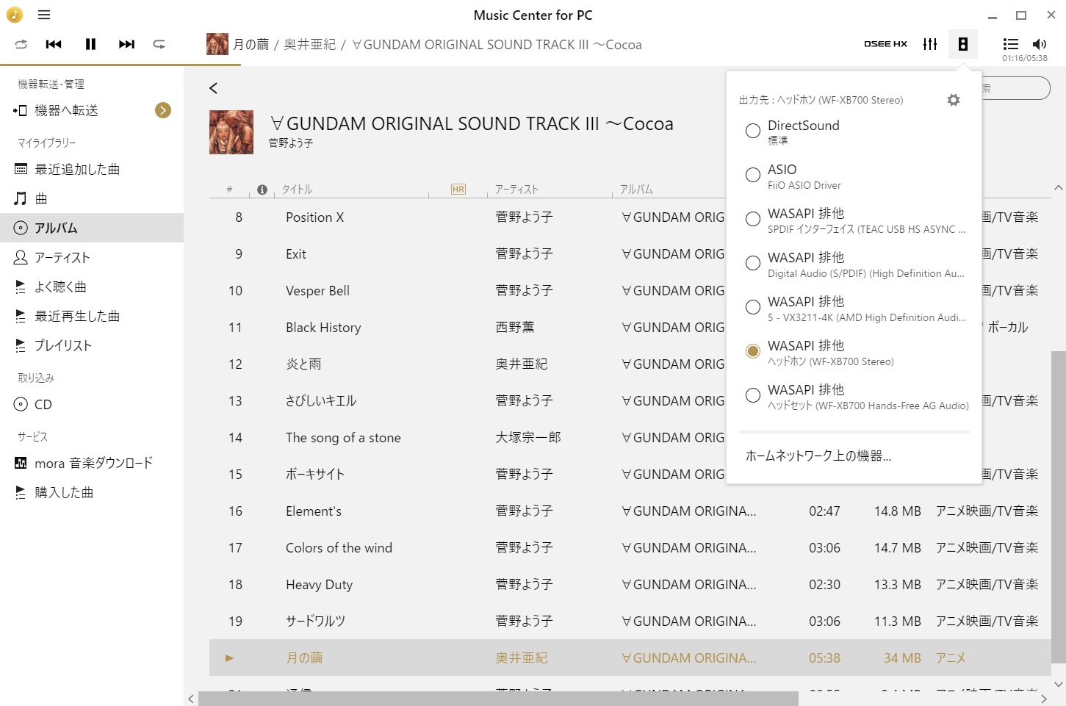Open ホームネットワーク上の機器 link
This screenshot has height=706, width=1066.
click(818, 455)
